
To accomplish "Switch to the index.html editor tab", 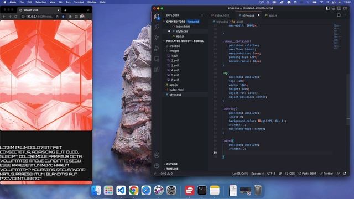I will 220,15.
